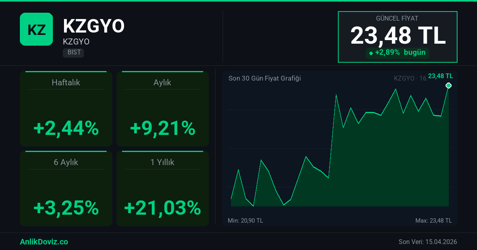Screen dimensions: 477x250
Task: Select the Aylık performance card header
Action: pyautogui.click(x=162, y=83)
